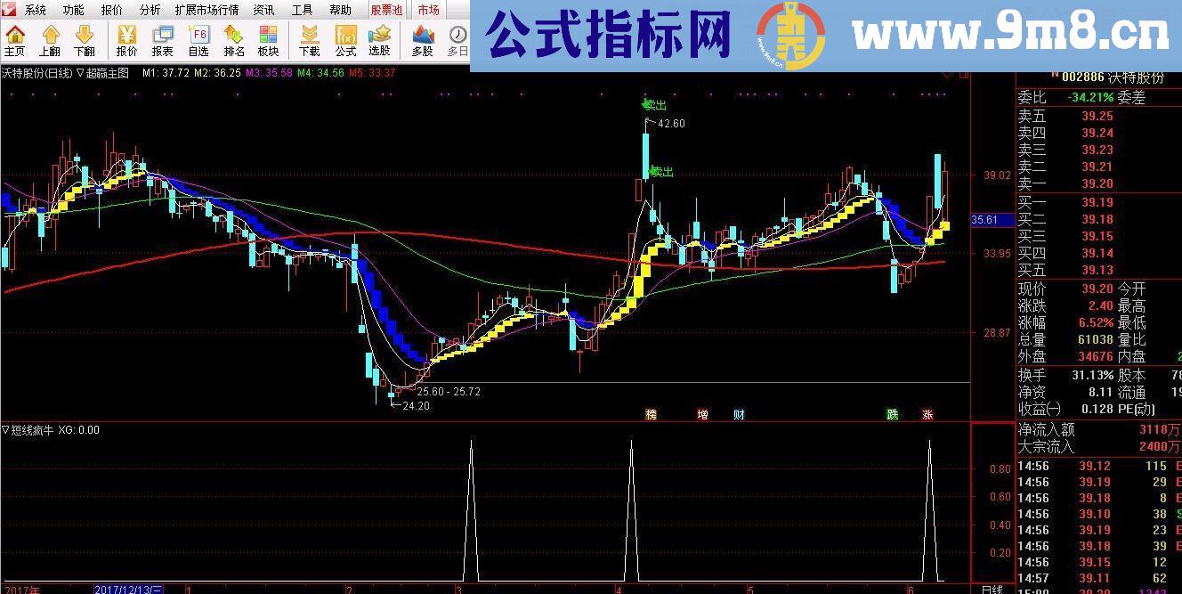Click the 财 shortcut button
Screen dimensions: 1182x594
739,413
